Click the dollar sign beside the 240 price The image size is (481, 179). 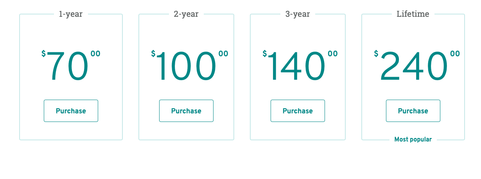(x=376, y=54)
